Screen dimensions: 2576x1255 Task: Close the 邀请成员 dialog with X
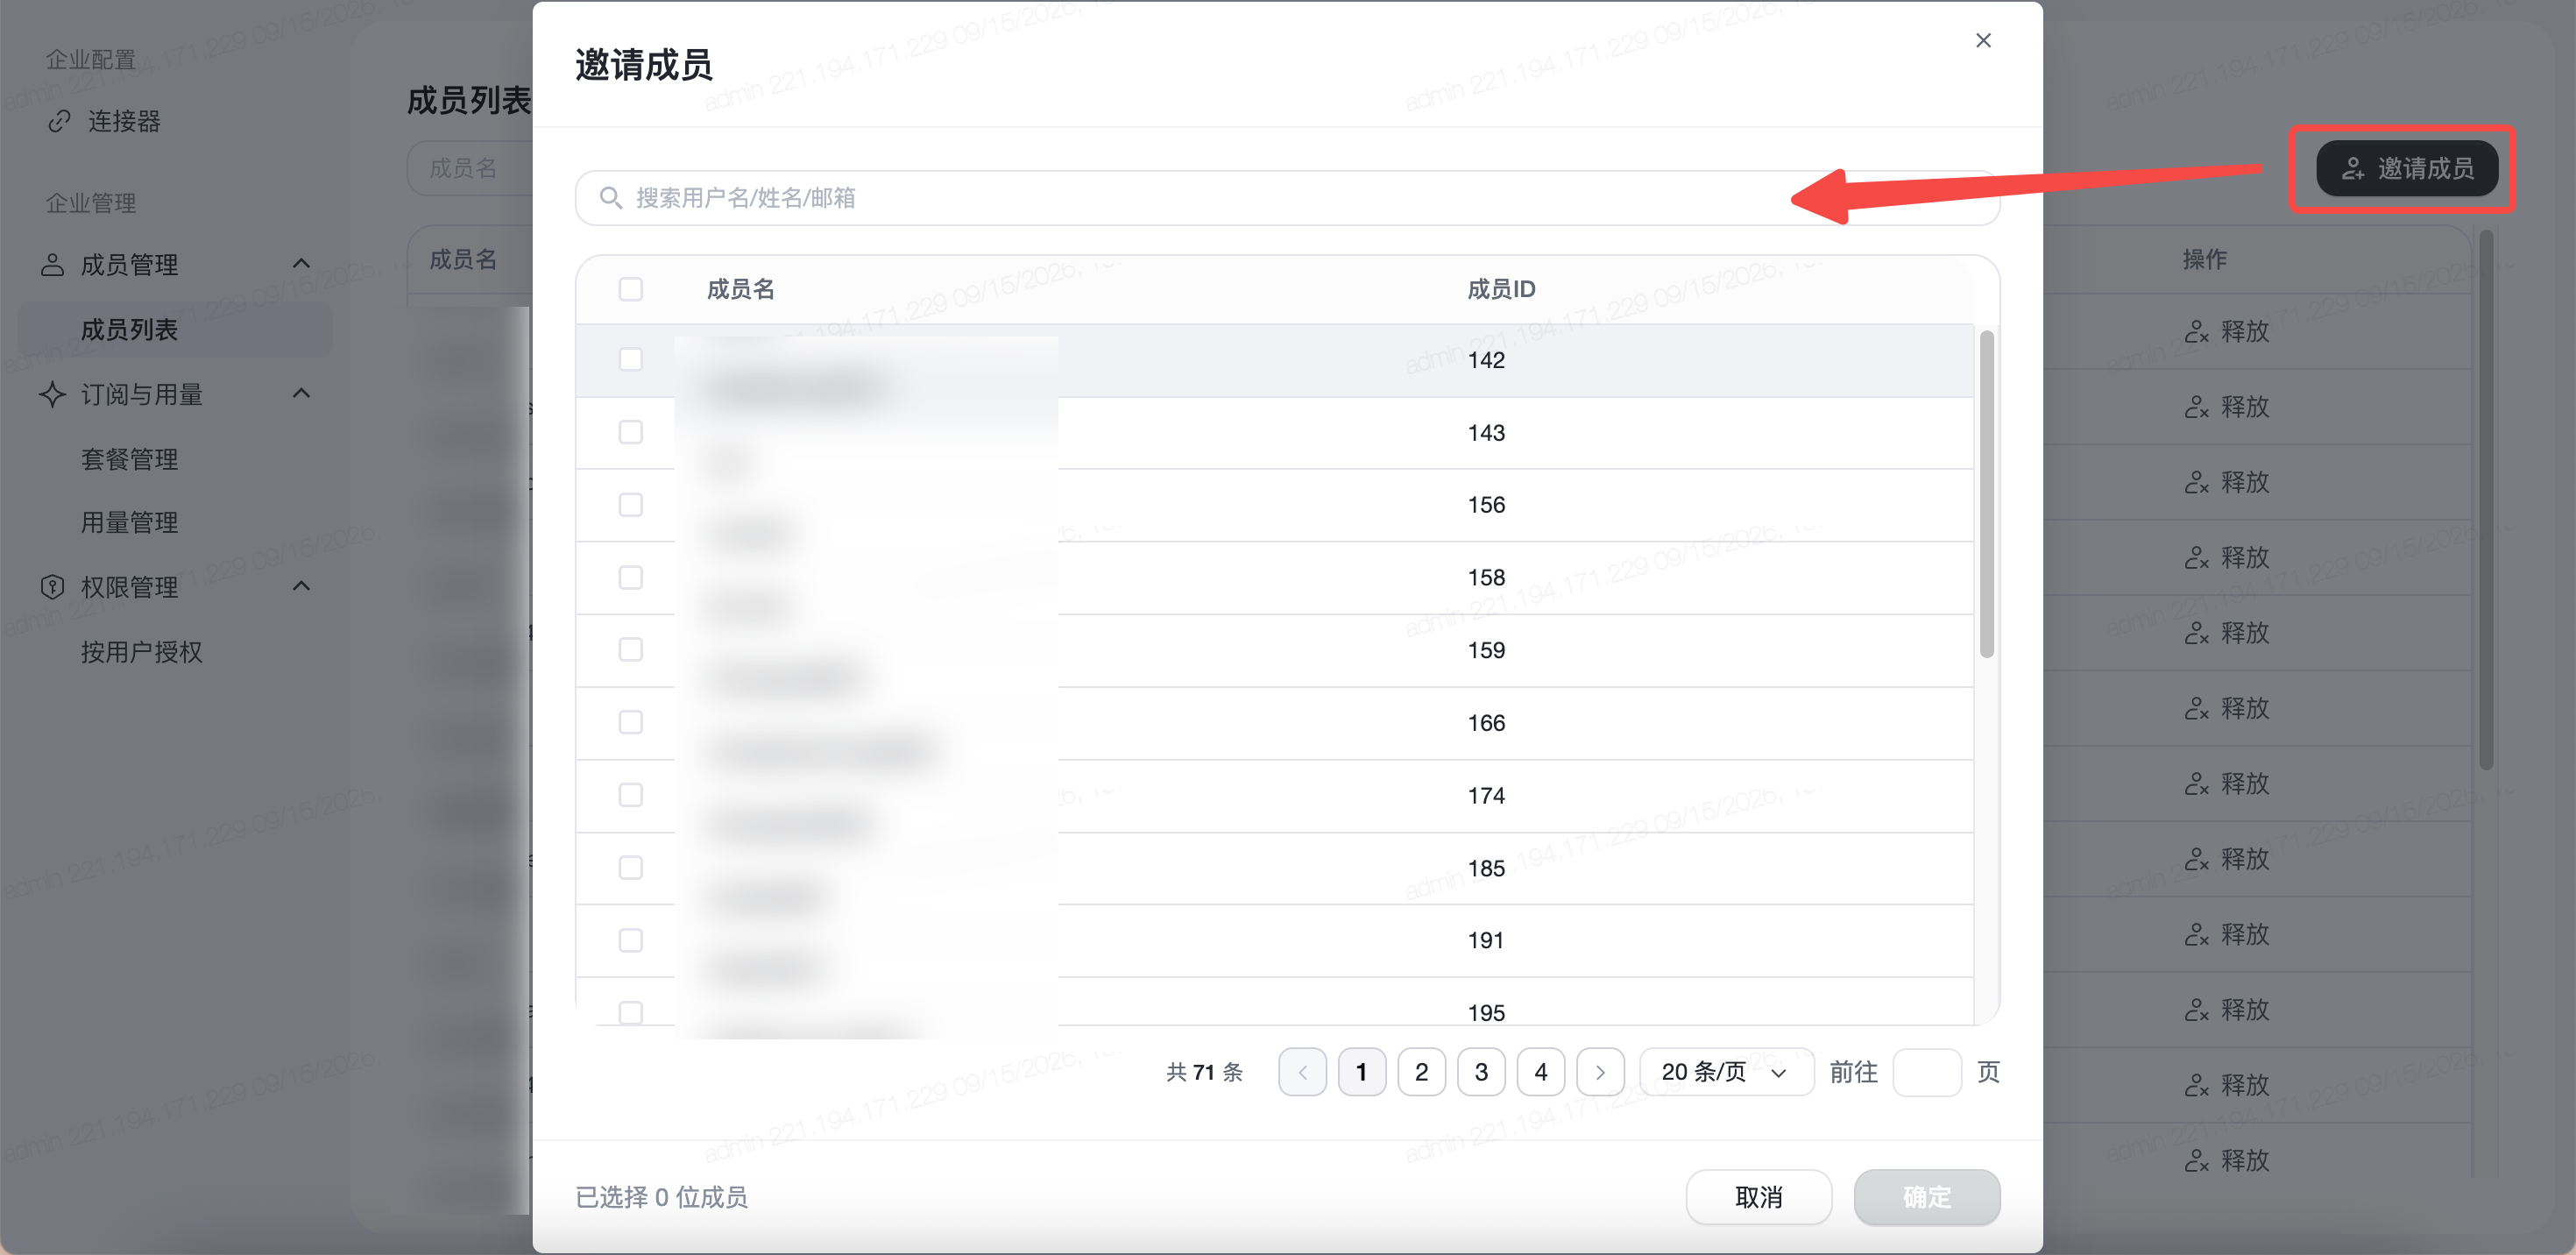[1983, 40]
